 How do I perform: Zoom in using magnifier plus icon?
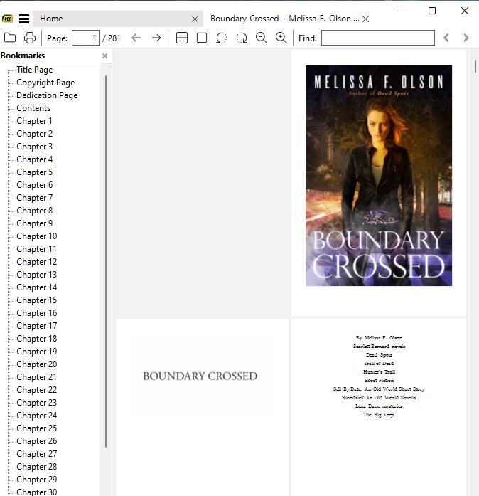[x=281, y=38]
